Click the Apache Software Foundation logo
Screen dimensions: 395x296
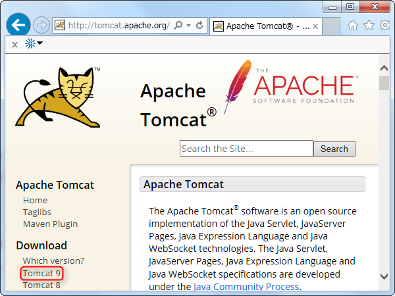pyautogui.click(x=291, y=87)
